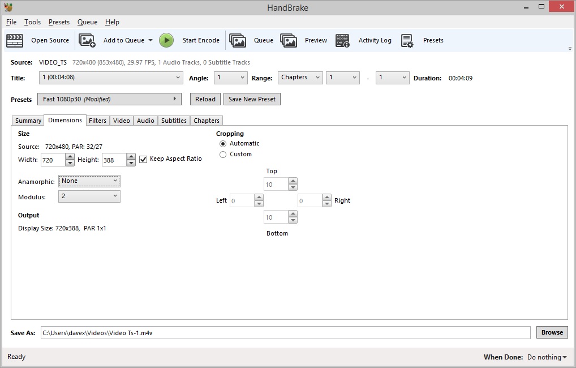Click Open Source label
Viewport: 576px width, 368px height.
tap(50, 40)
